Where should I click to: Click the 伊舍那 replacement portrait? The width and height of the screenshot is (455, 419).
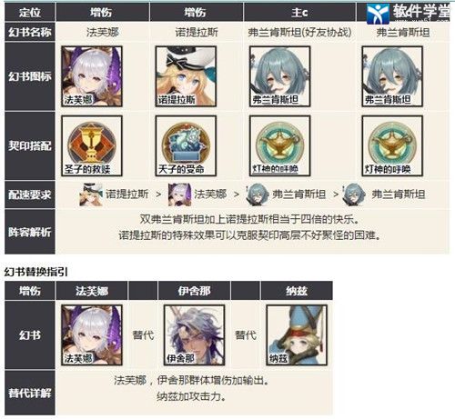tap(194, 335)
